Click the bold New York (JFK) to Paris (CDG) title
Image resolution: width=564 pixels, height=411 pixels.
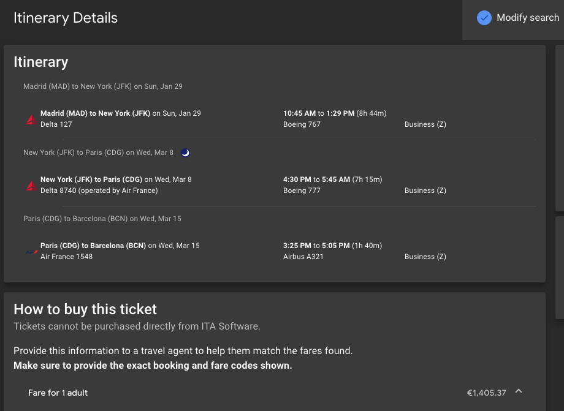point(91,179)
